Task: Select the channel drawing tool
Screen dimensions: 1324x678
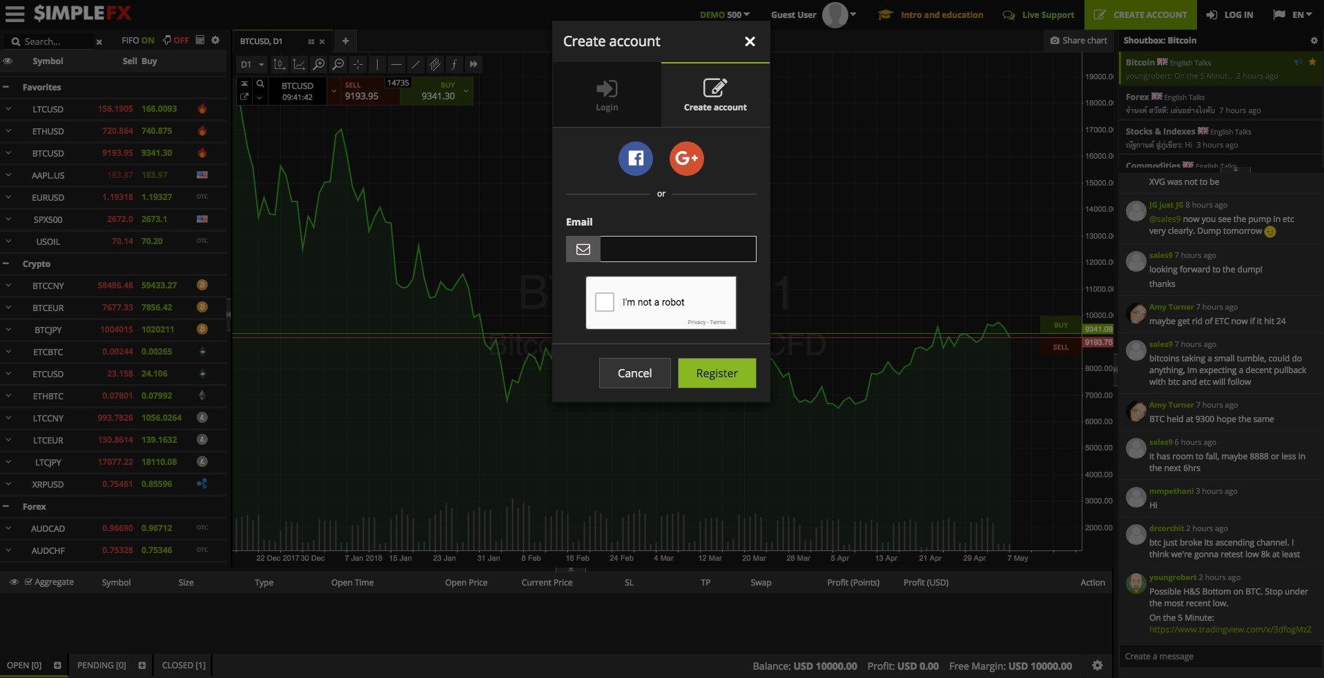Action: click(435, 64)
